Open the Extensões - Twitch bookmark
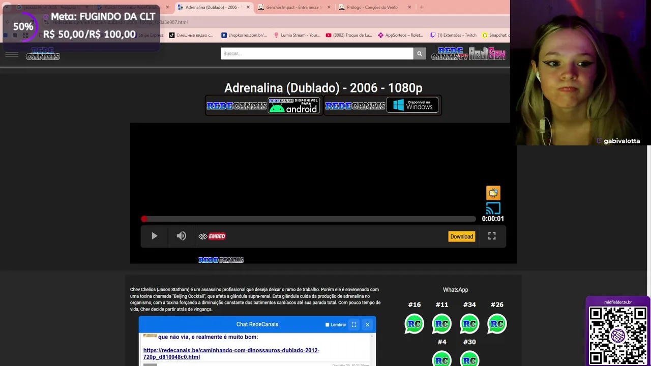The image size is (651, 366). pyautogui.click(x=453, y=35)
